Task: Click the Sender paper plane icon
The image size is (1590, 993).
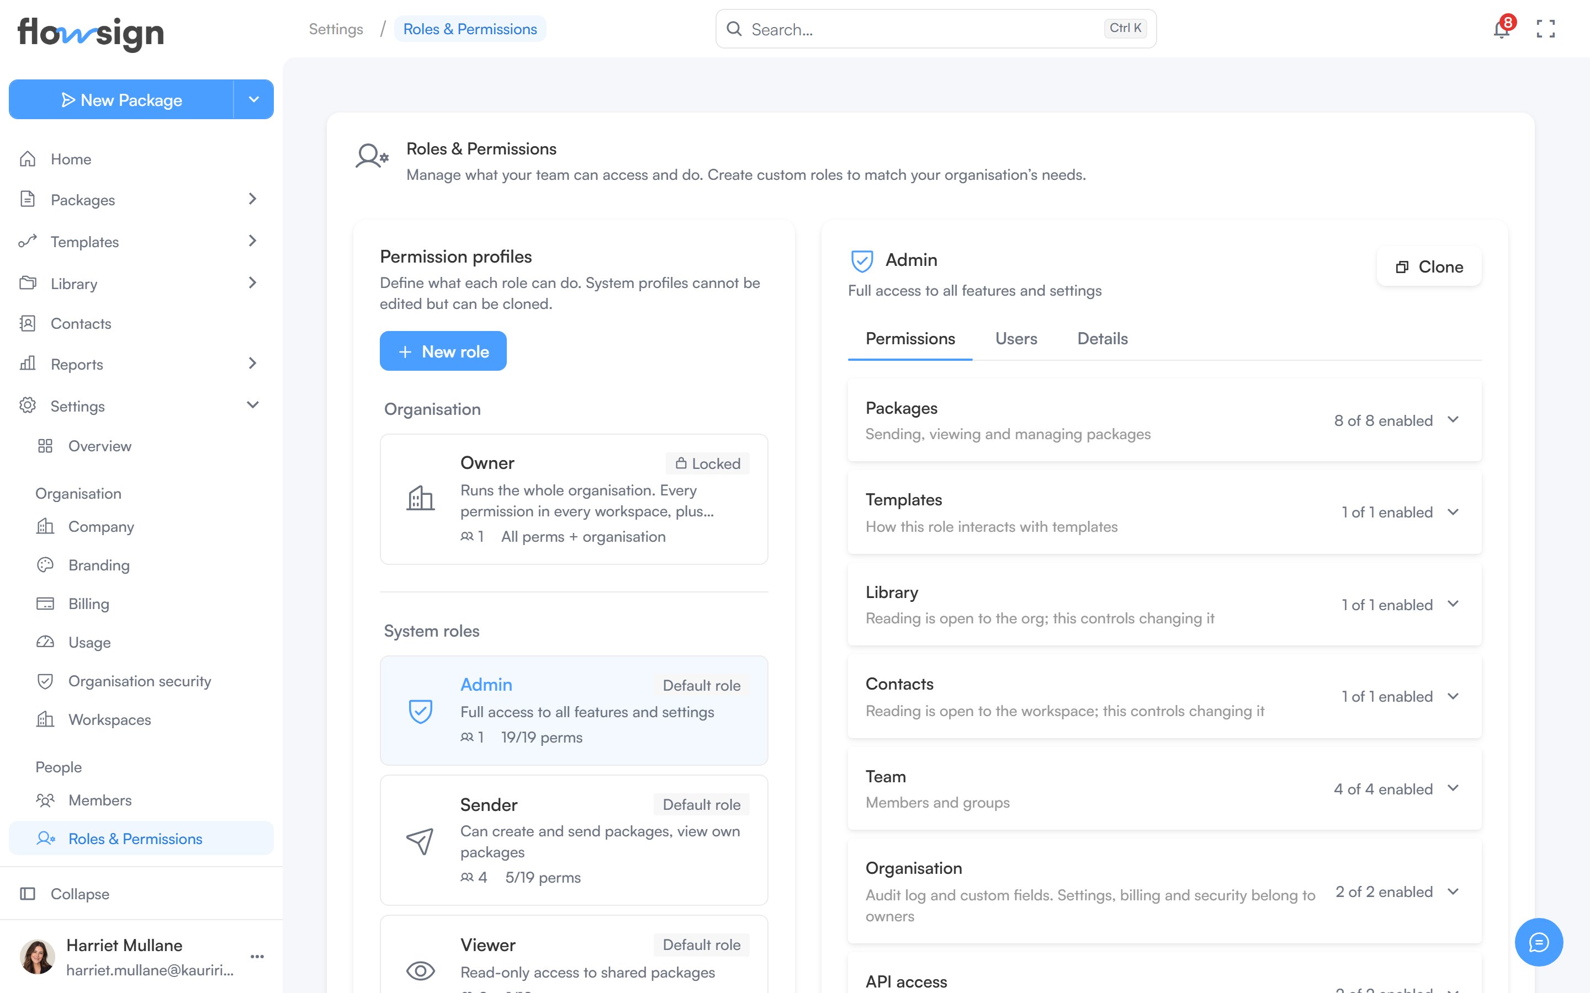Action: tap(421, 841)
